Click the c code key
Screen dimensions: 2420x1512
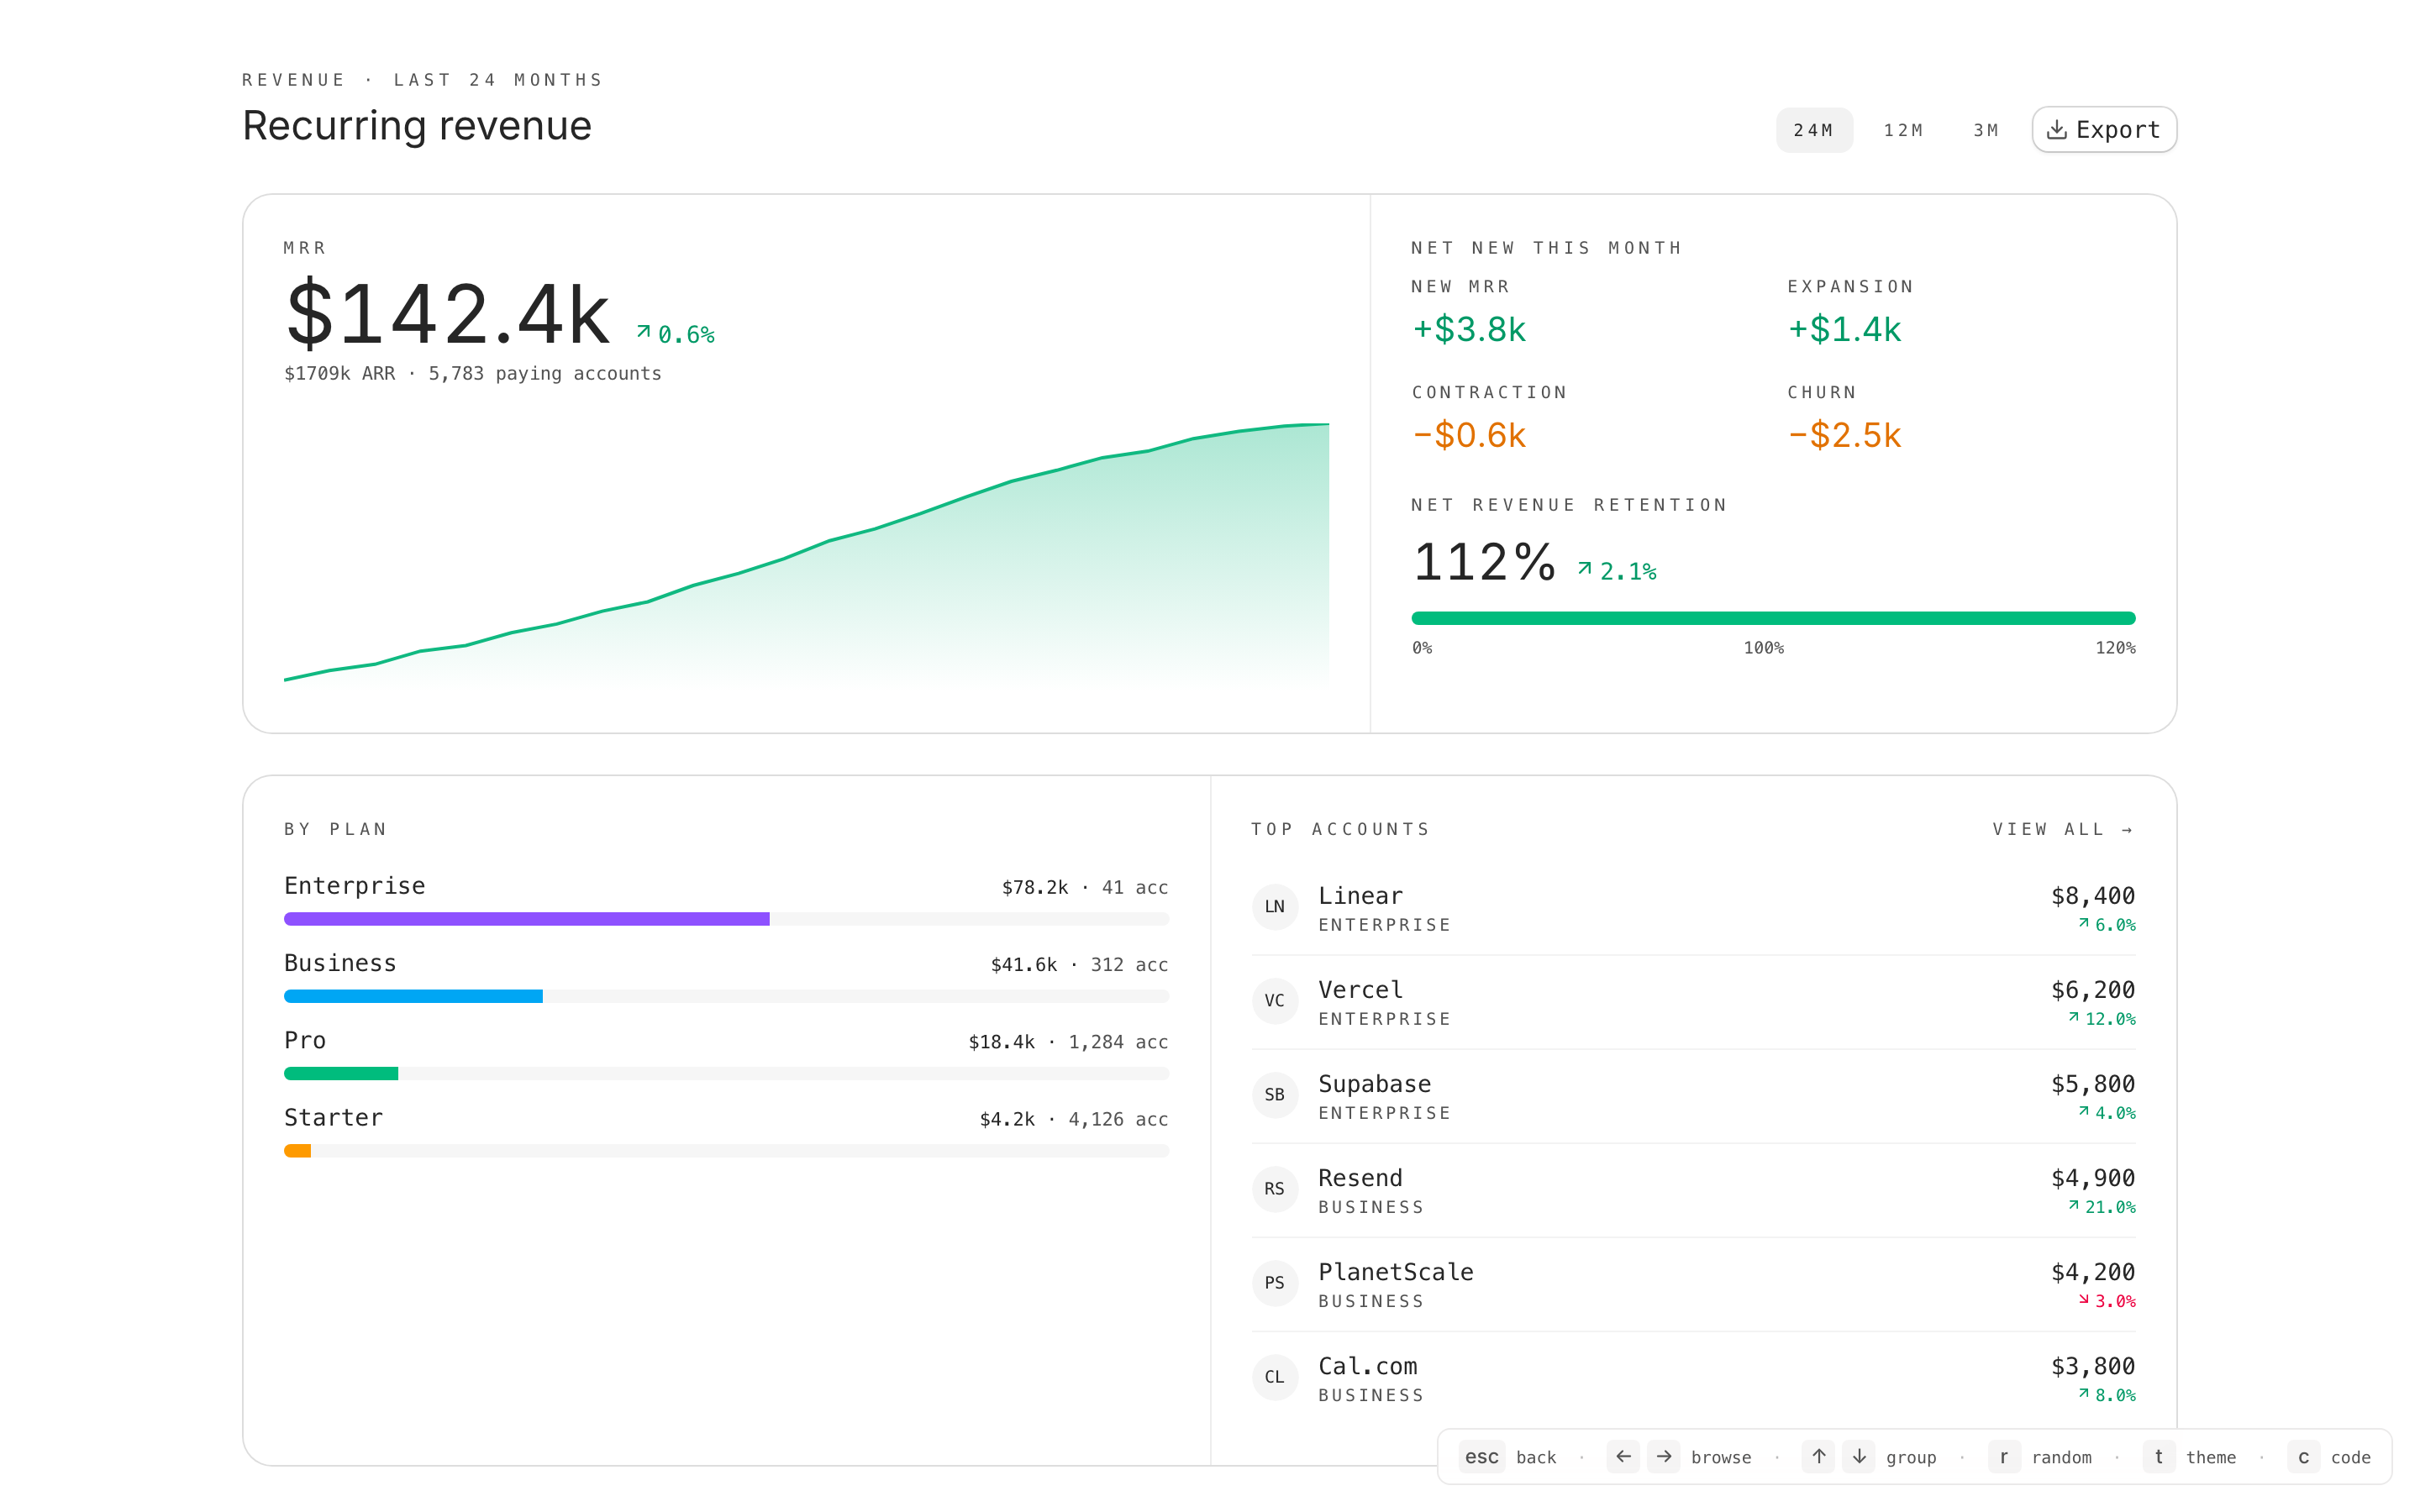click(2303, 1457)
